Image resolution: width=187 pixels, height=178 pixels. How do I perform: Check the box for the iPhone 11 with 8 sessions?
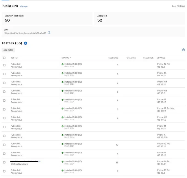(4, 101)
